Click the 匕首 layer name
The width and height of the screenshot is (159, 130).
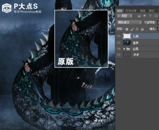(x=136, y=36)
